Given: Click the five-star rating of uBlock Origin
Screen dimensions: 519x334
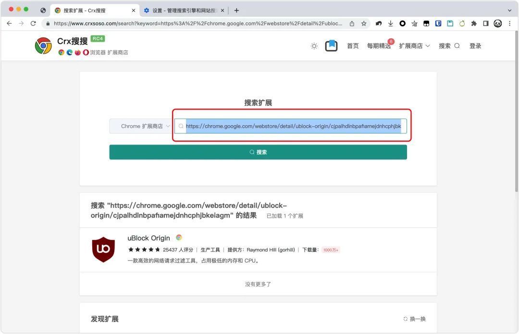Looking at the screenshot, I should tap(144, 250).
